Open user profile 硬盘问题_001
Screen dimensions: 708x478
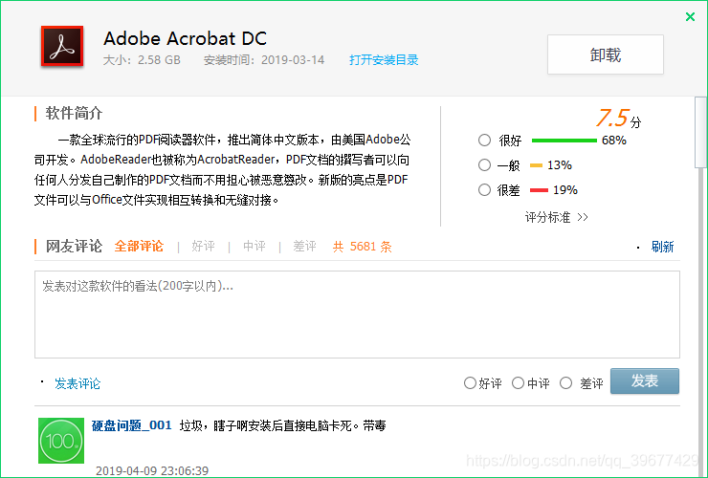tap(131, 425)
